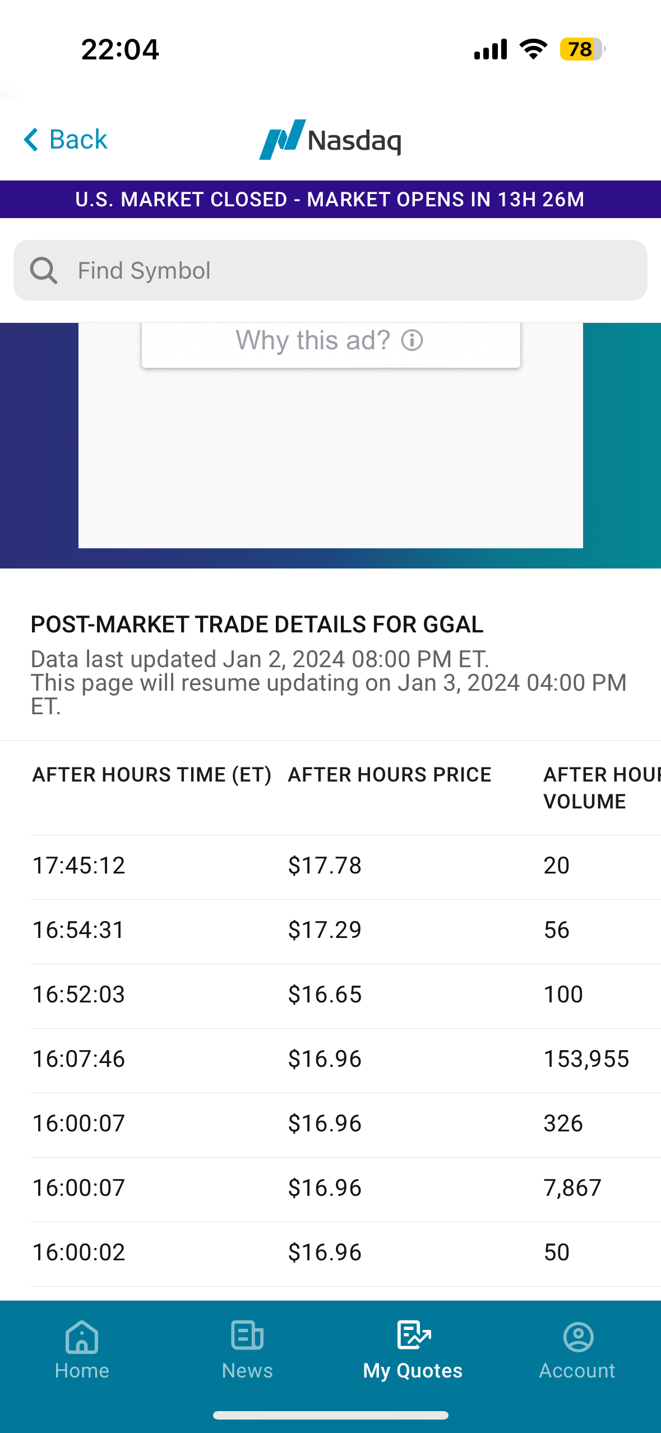Tap the magnifying glass search icon

[44, 271]
